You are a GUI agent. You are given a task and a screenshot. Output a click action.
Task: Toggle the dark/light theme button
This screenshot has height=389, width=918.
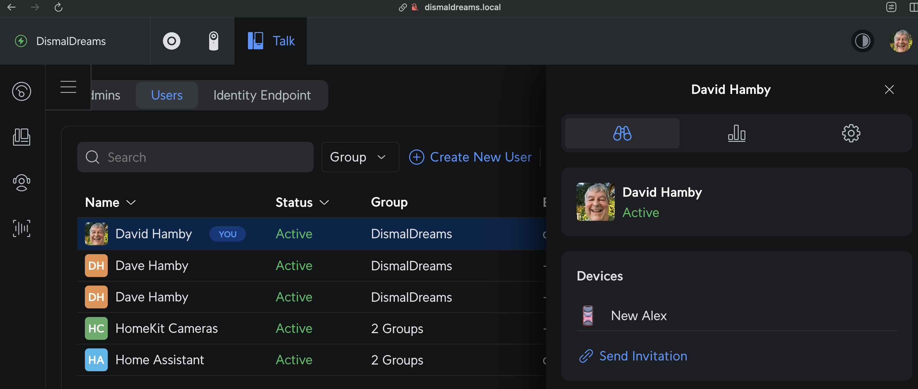tap(862, 41)
